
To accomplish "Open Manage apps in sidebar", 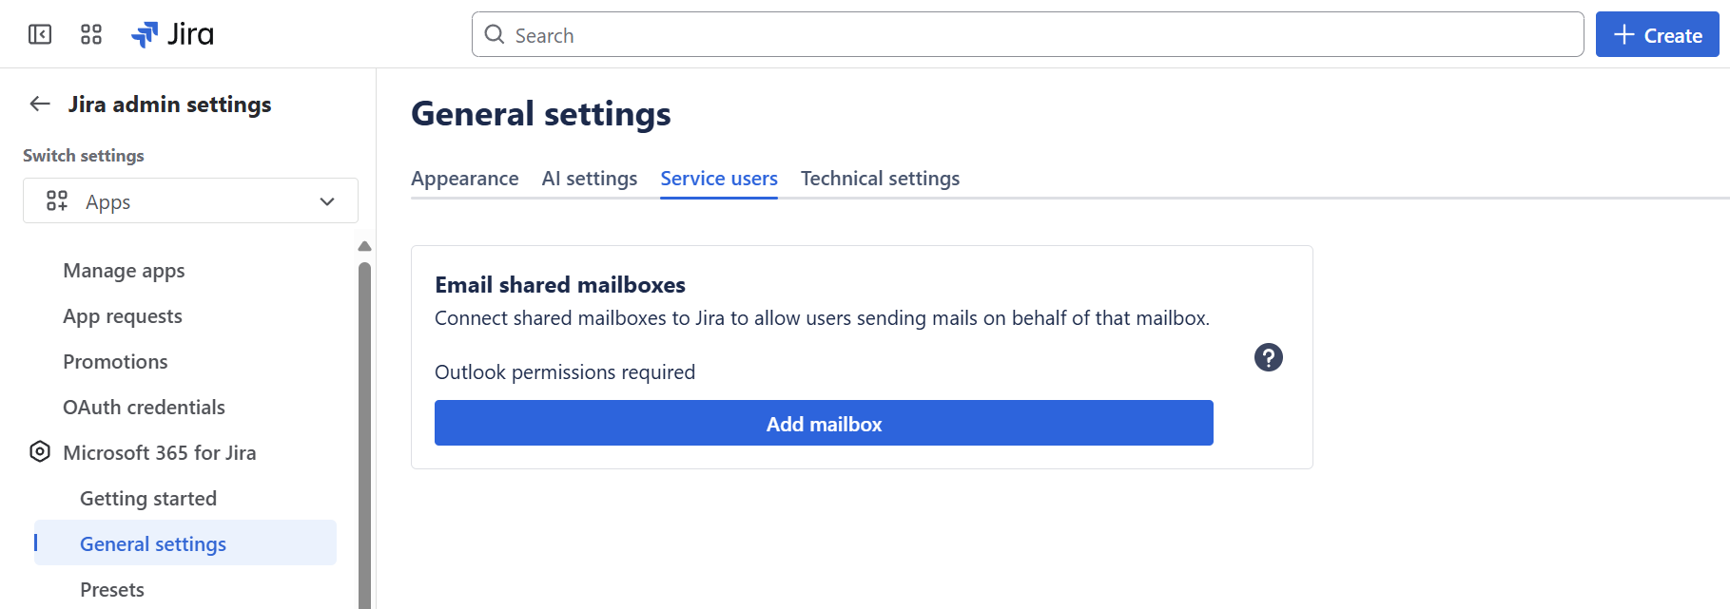I will (x=124, y=271).
